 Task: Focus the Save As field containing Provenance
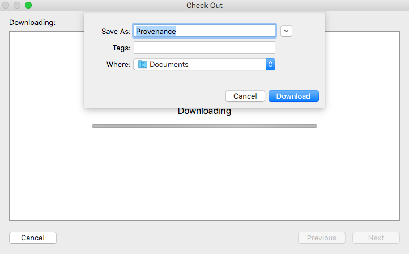pyautogui.click(x=204, y=31)
